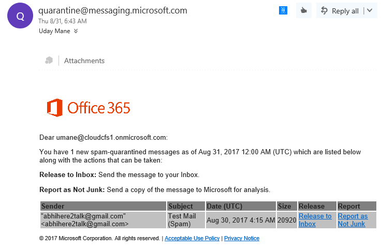Open the Attachments label
The image size is (381, 249).
(x=84, y=61)
